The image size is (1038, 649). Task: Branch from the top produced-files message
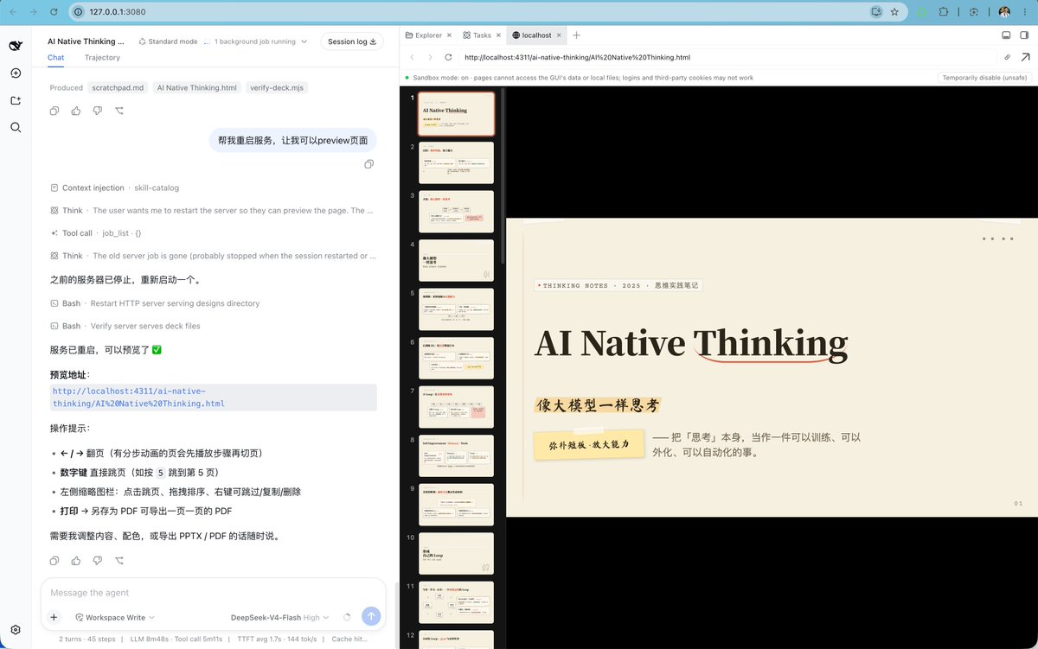coord(119,111)
